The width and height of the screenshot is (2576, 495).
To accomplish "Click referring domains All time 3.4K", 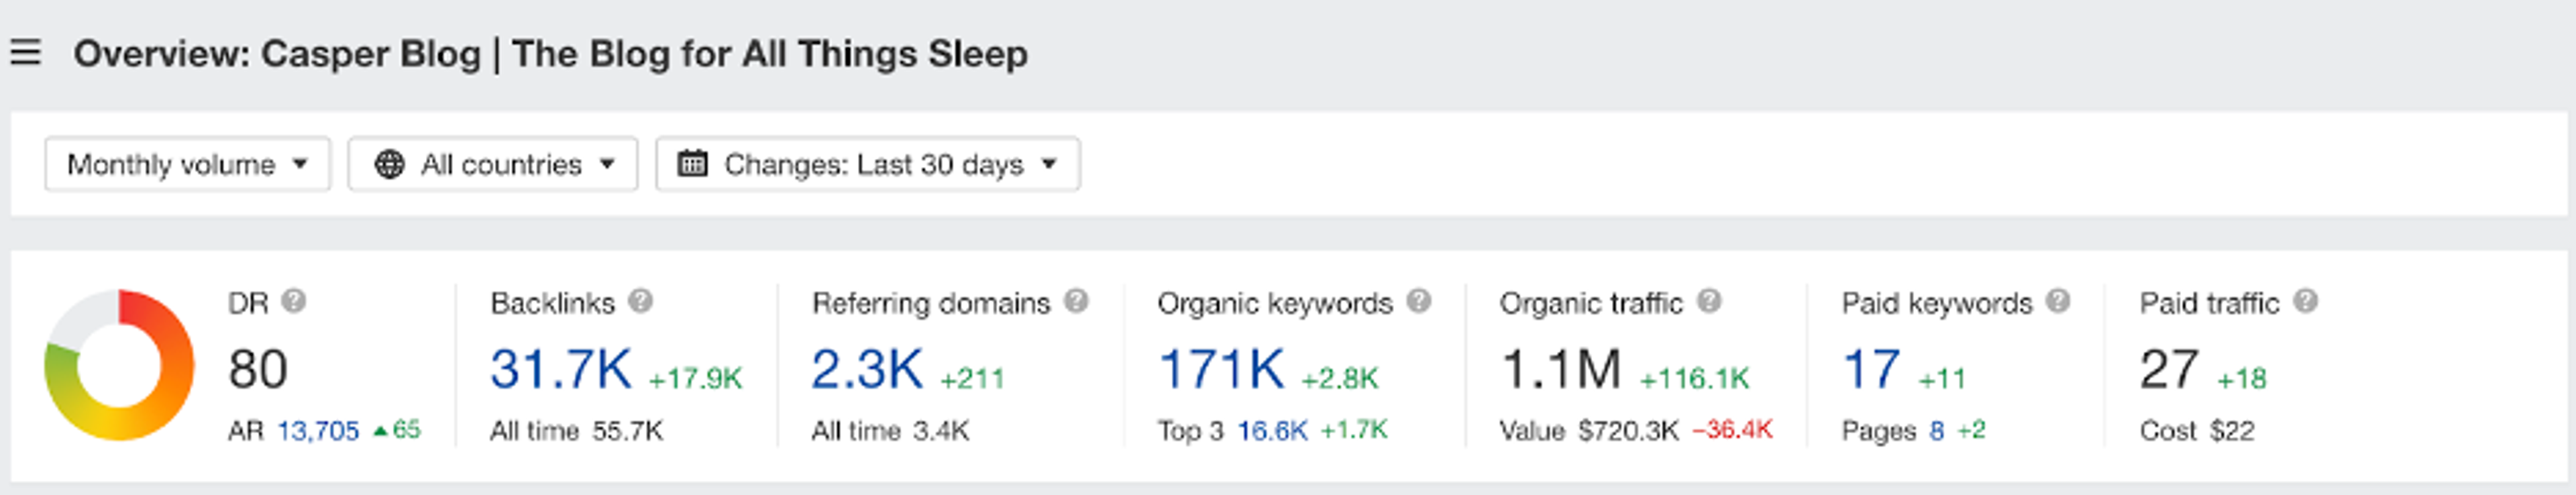I will pyautogui.click(x=890, y=431).
